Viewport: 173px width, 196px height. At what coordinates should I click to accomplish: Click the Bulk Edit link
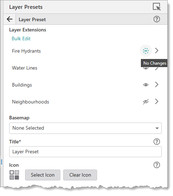[21, 38]
